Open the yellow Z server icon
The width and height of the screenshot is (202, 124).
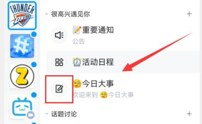[x=22, y=76]
